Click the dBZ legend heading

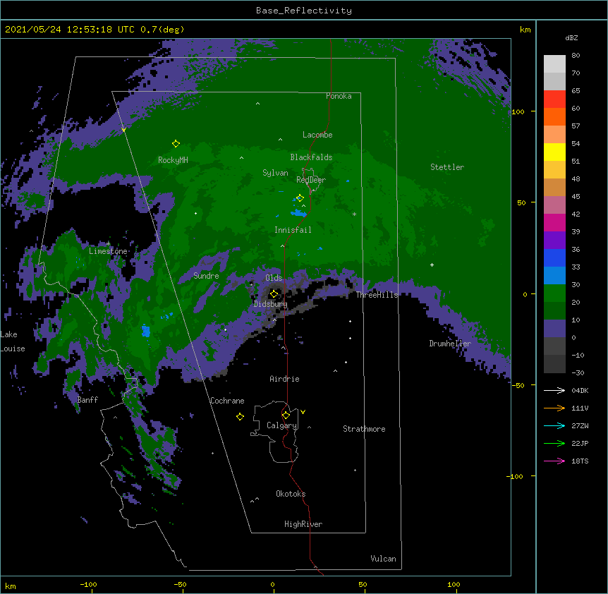click(x=571, y=37)
